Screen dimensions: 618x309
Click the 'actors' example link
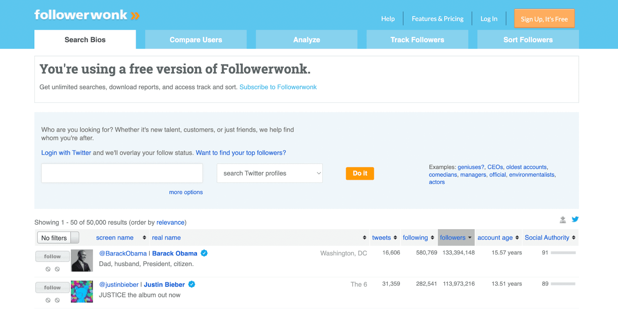click(x=437, y=182)
